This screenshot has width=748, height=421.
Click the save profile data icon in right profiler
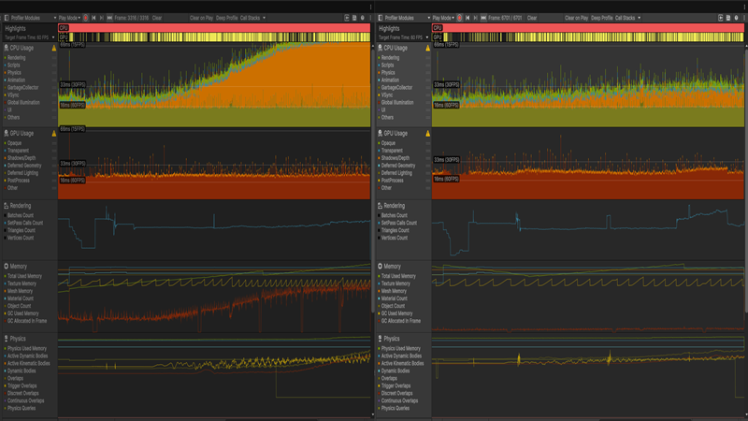(x=728, y=18)
